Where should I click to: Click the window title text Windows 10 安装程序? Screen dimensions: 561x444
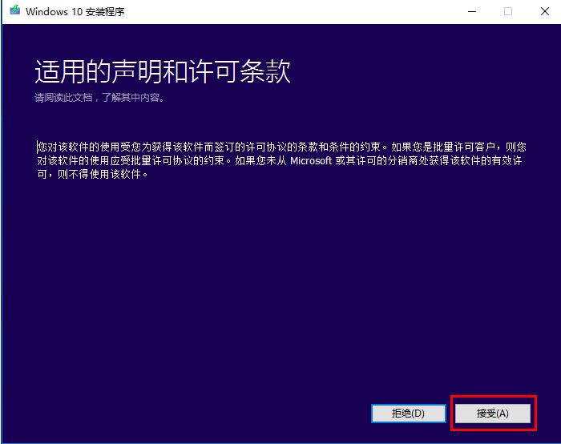pos(75,12)
